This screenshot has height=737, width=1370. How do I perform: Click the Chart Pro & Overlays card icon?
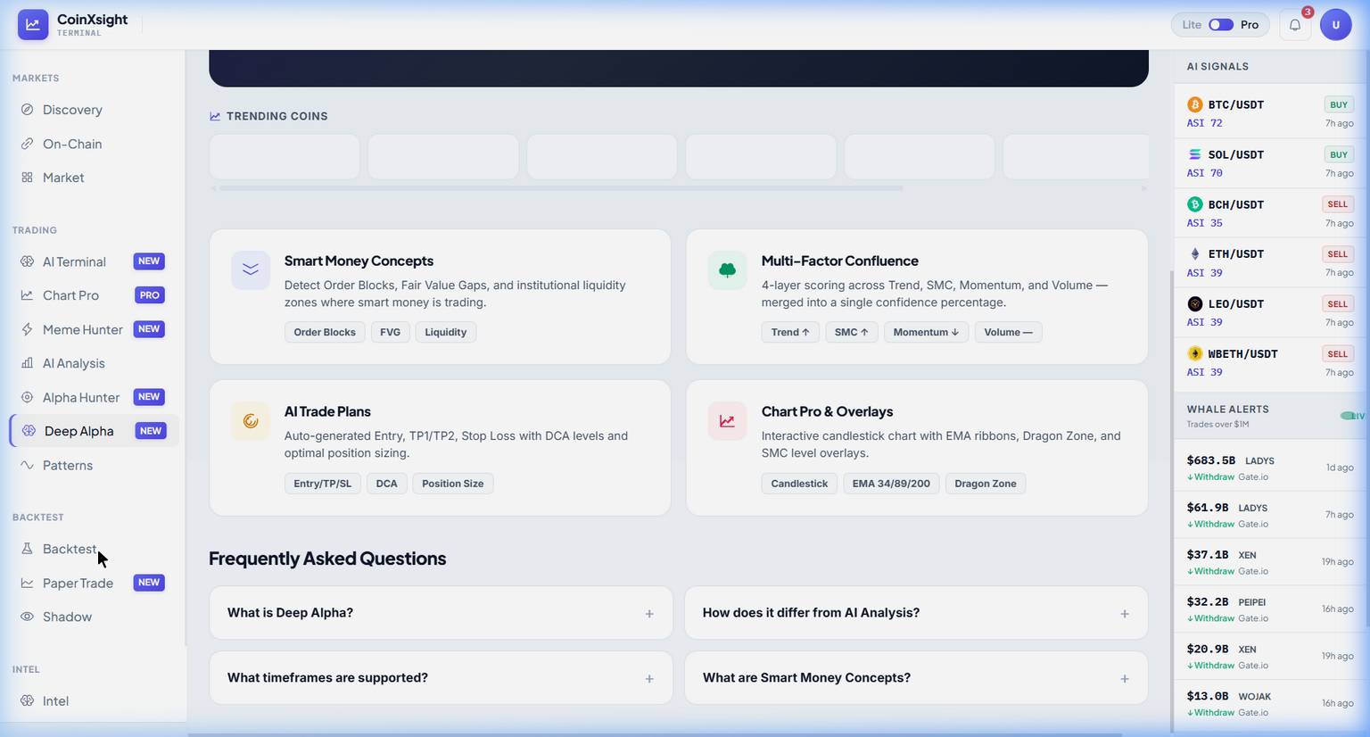[727, 421]
